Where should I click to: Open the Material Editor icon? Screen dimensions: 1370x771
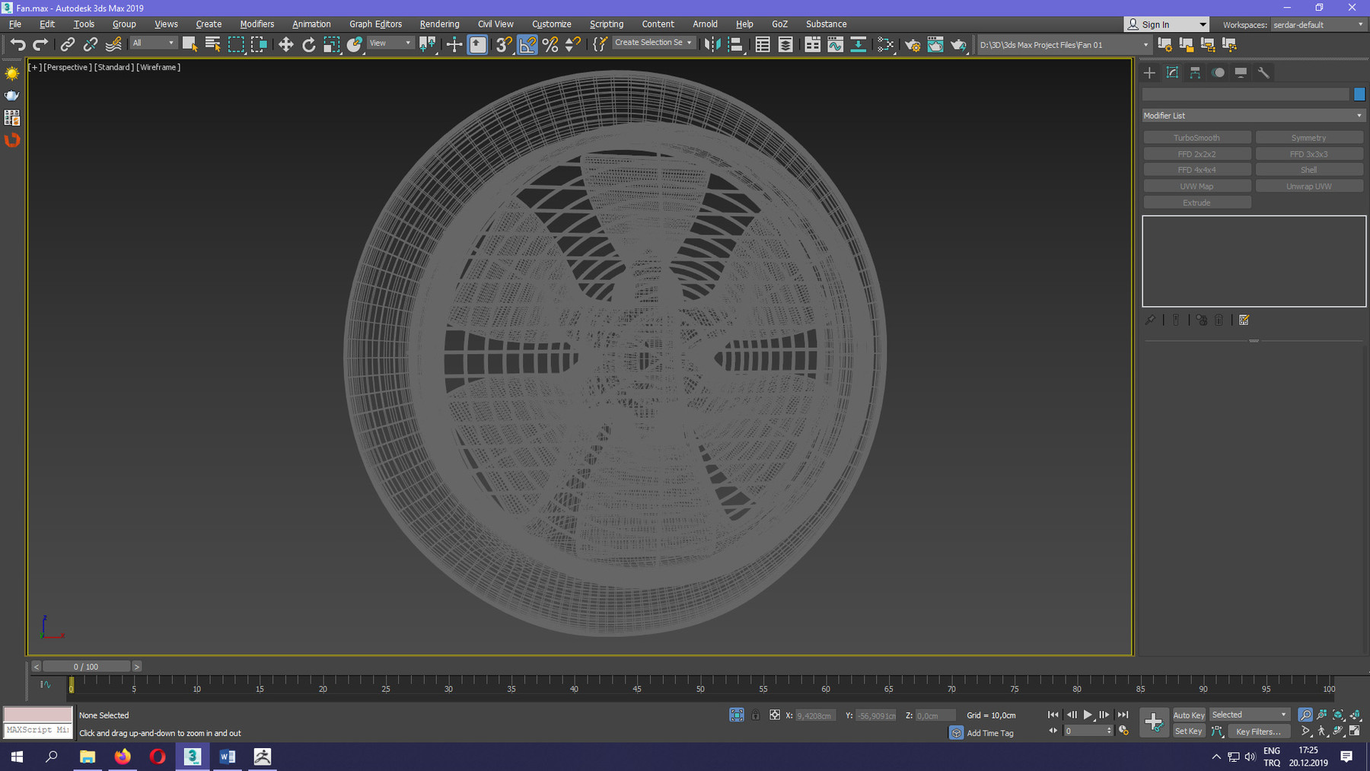[x=885, y=44]
